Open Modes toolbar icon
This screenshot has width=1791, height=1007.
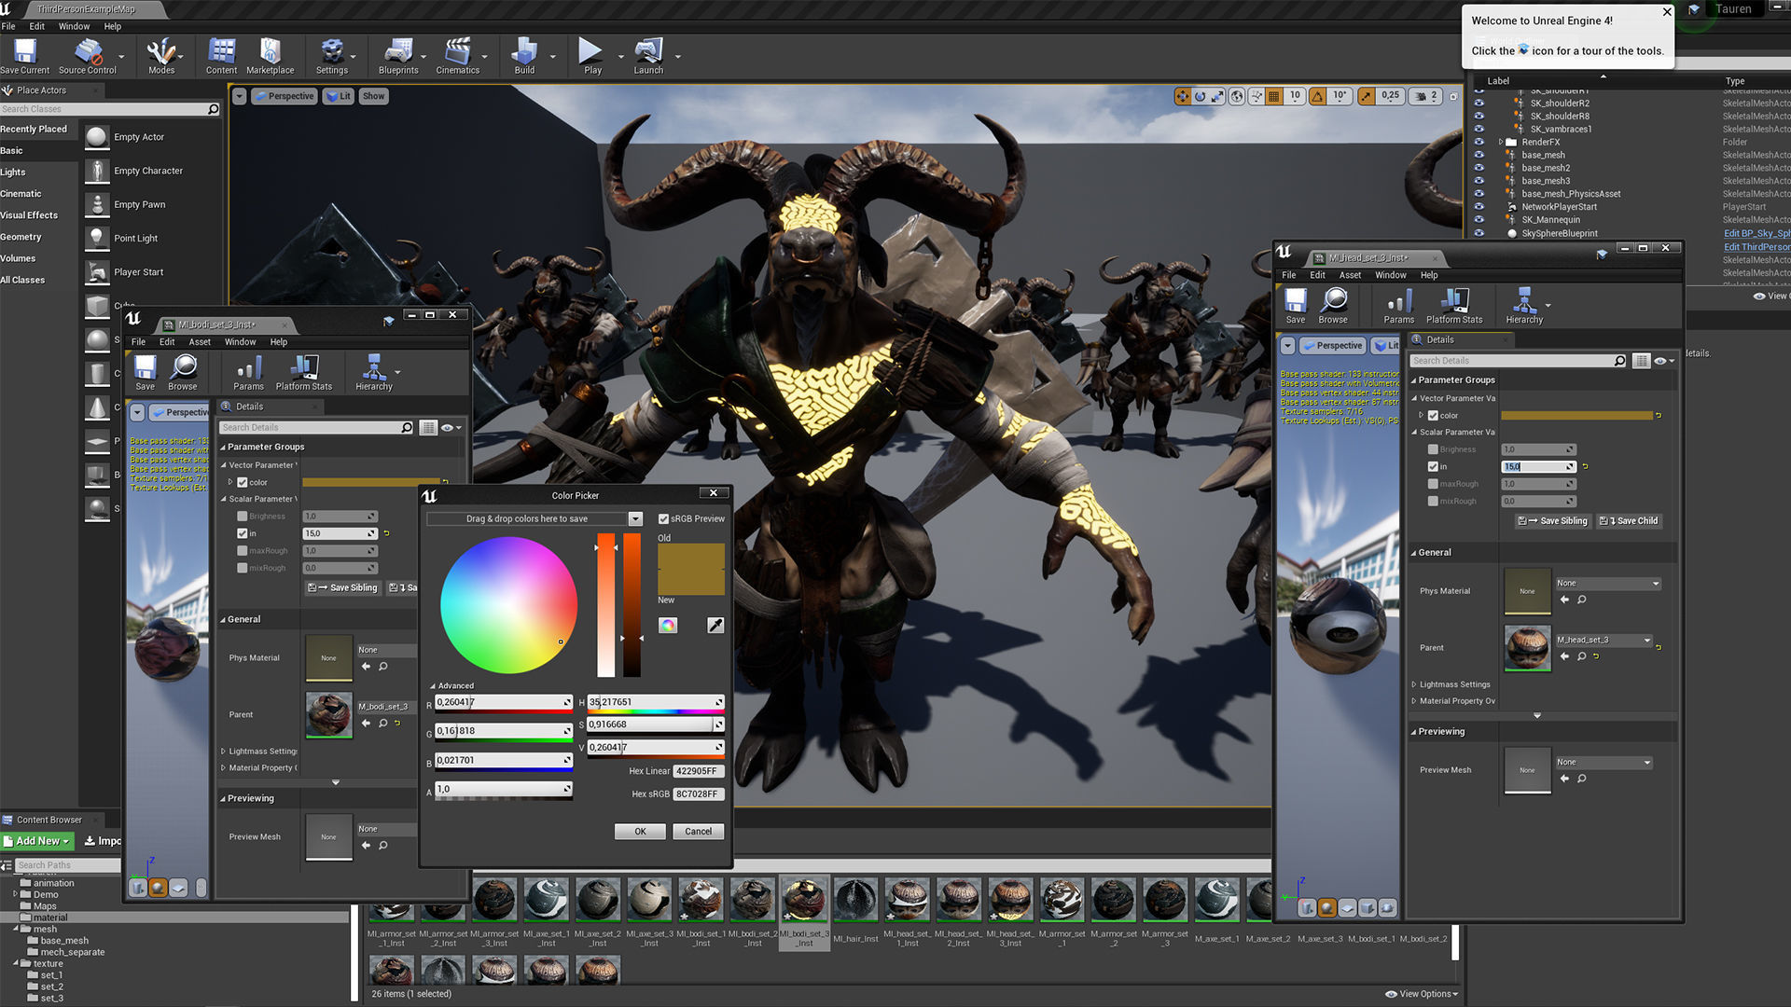(x=161, y=56)
